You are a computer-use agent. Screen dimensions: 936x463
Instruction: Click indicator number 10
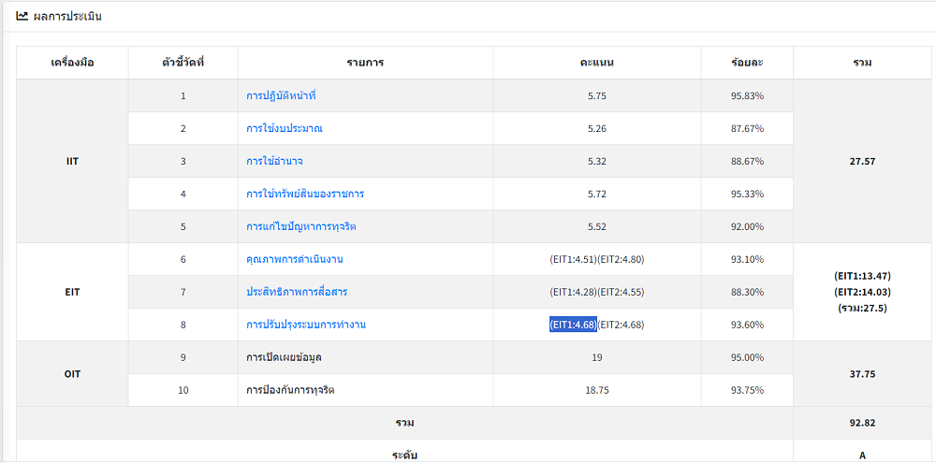183,391
